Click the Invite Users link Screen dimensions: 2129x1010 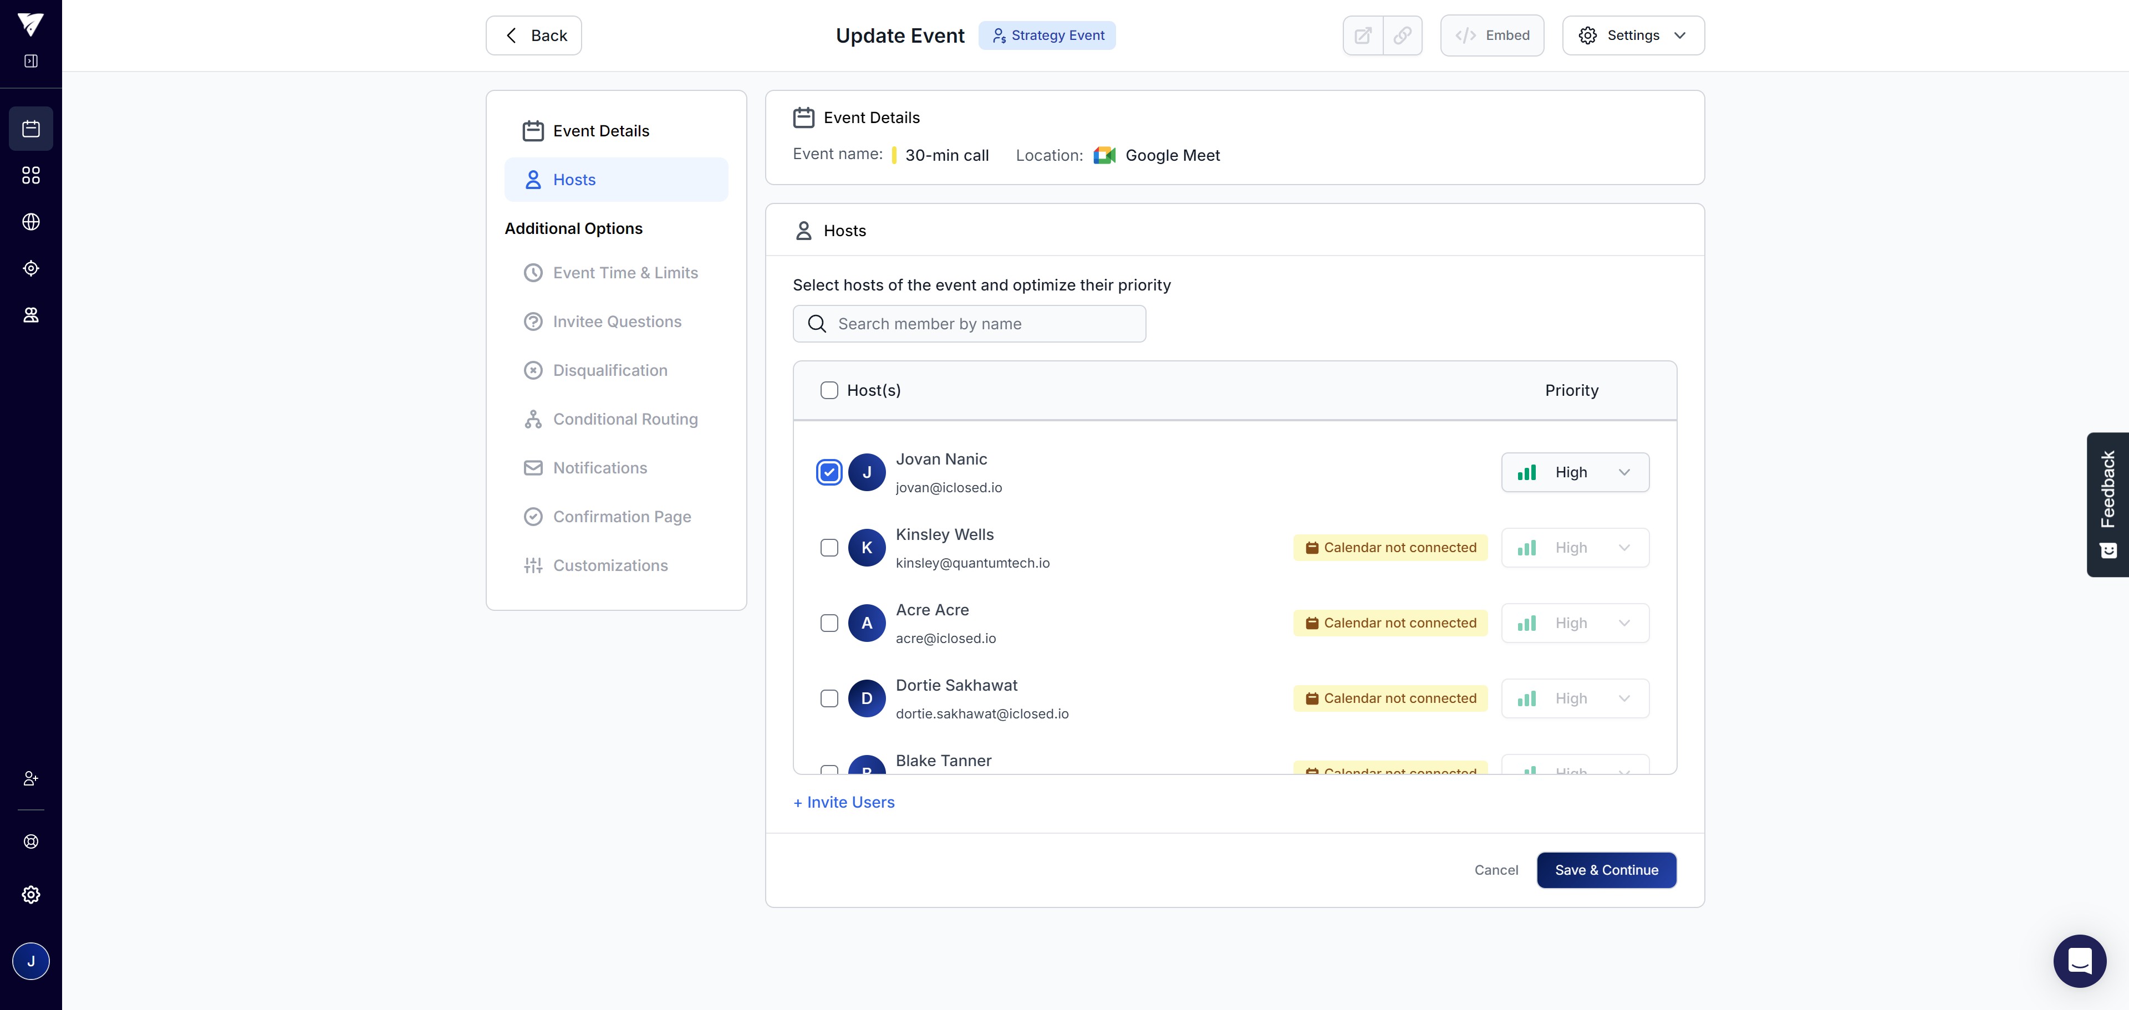pos(844,802)
